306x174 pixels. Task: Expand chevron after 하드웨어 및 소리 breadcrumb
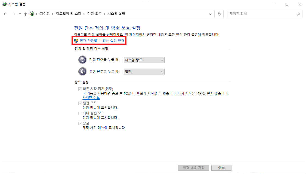pyautogui.click(x=84, y=14)
